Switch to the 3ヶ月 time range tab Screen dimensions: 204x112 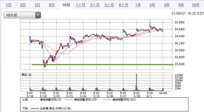click(x=109, y=5)
